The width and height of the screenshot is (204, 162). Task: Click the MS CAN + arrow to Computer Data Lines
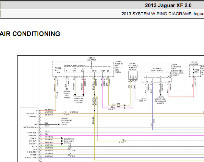point(75,95)
